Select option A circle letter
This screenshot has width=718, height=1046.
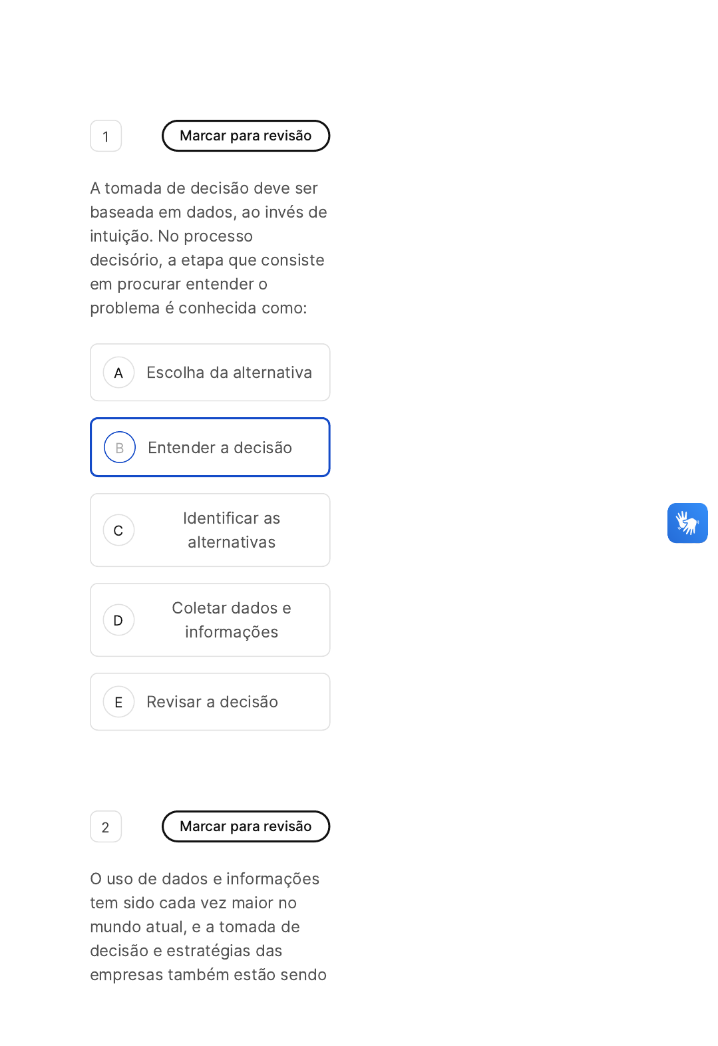119,373
